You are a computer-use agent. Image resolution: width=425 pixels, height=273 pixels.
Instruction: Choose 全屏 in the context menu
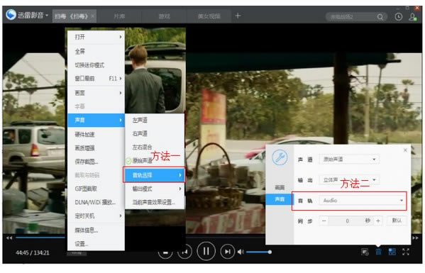click(x=96, y=51)
